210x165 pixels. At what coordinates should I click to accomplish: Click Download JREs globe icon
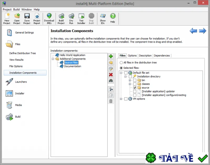(x=49, y=19)
